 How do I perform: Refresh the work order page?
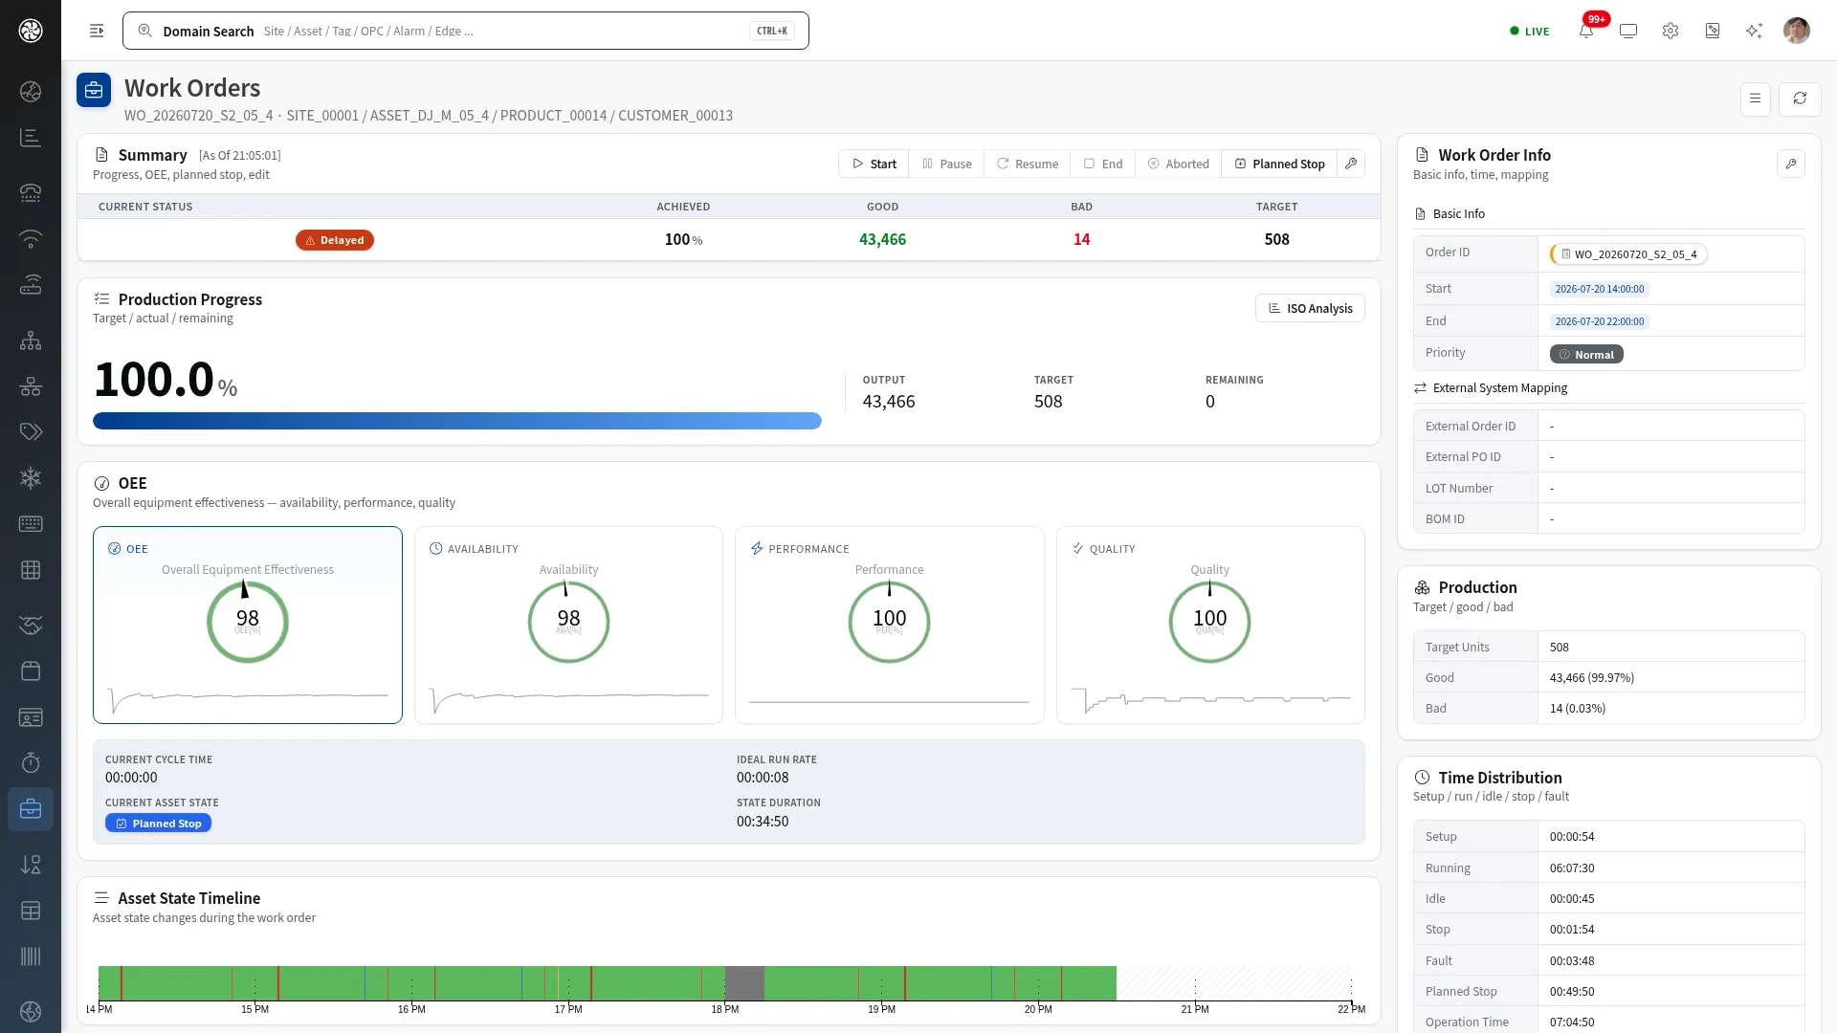(1800, 99)
